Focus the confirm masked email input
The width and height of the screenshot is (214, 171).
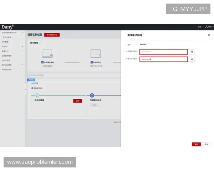pyautogui.click(x=163, y=59)
